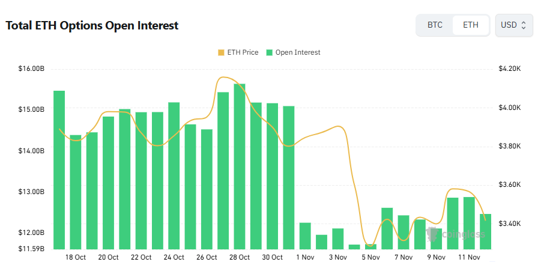Click the $4.20K price axis label
The image size is (535, 262).
point(509,69)
